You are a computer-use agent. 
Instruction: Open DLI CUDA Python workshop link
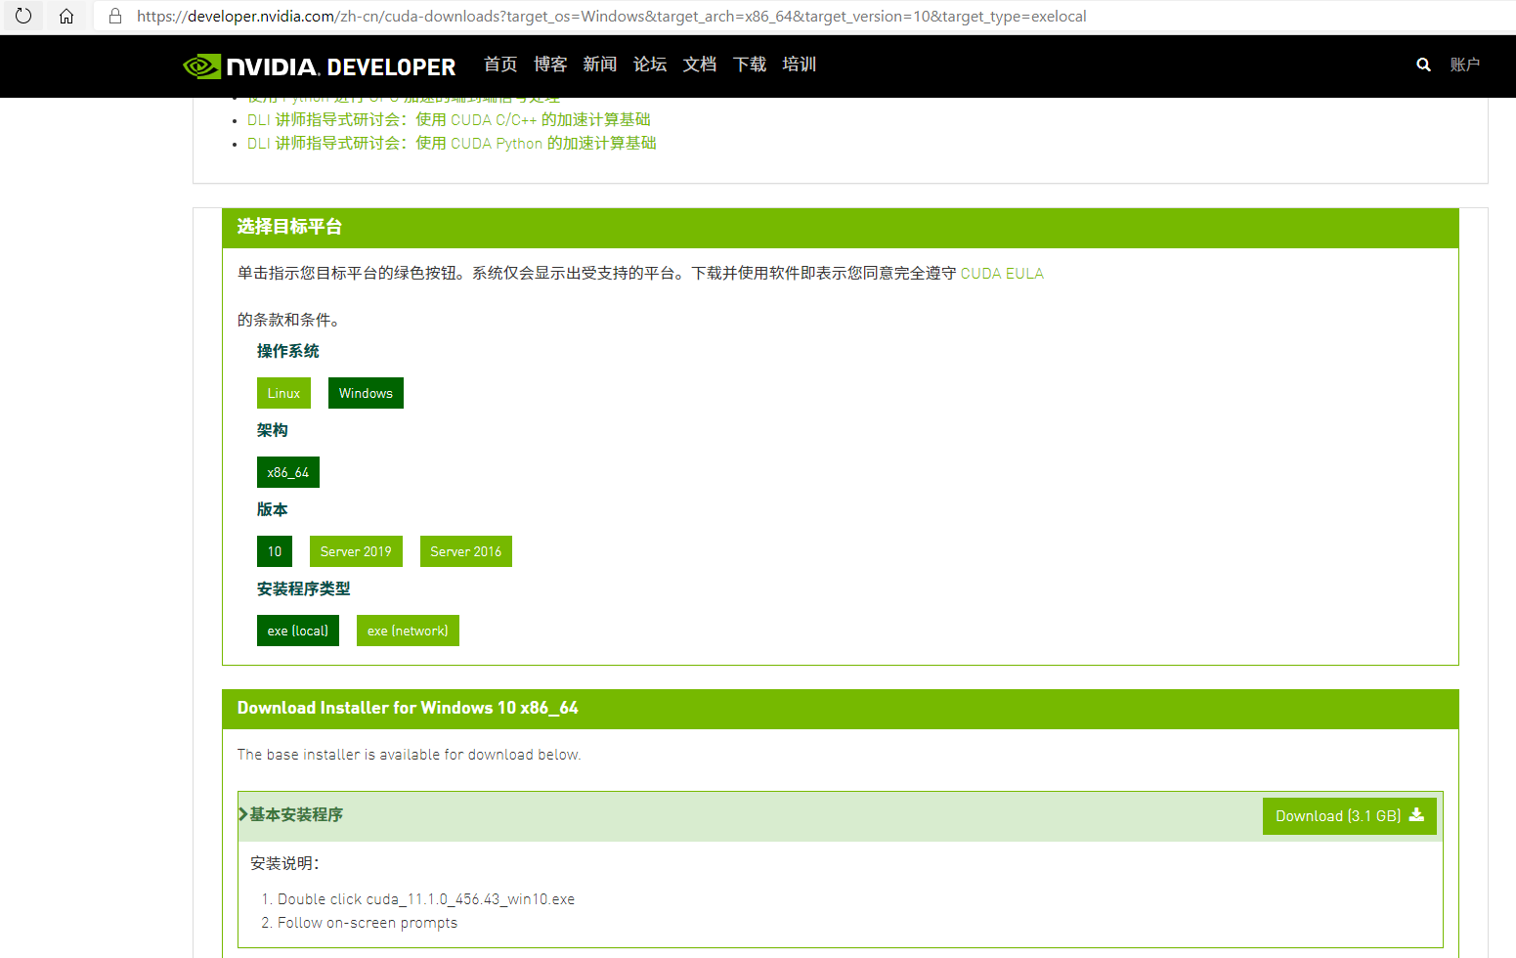452,143
